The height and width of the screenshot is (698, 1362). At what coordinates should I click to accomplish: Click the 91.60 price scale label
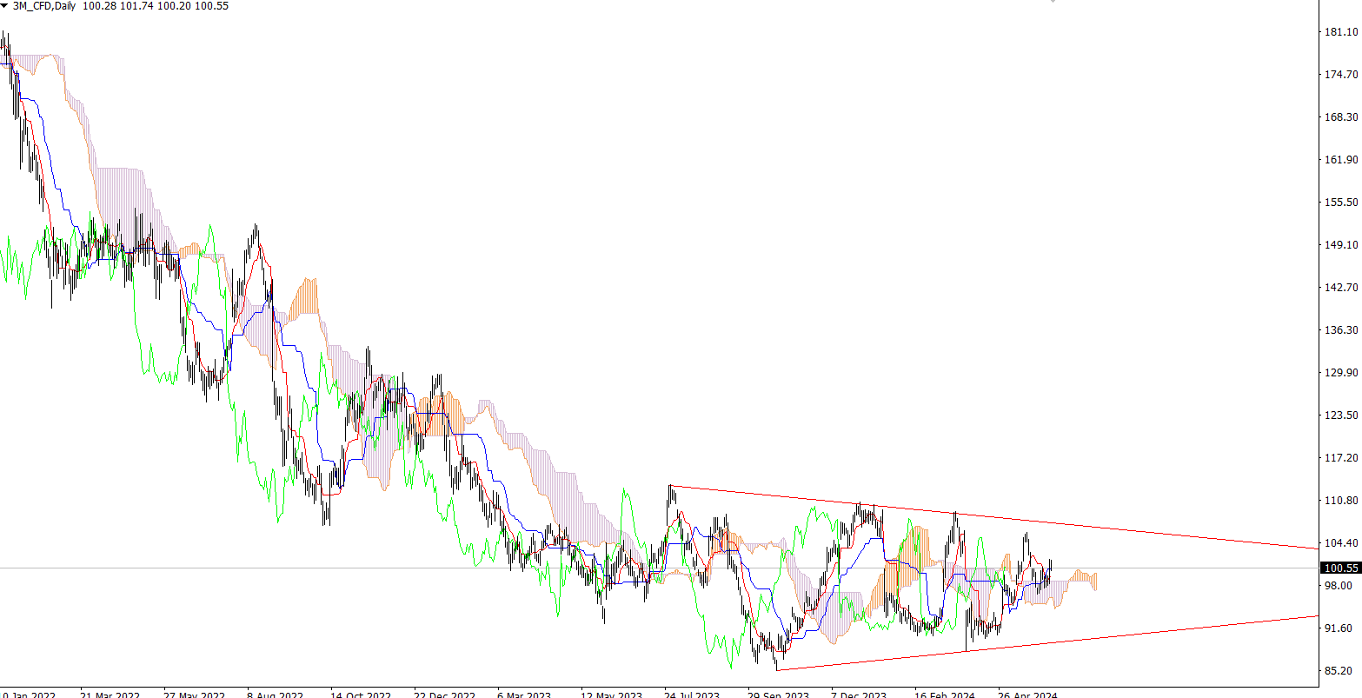tap(1337, 628)
